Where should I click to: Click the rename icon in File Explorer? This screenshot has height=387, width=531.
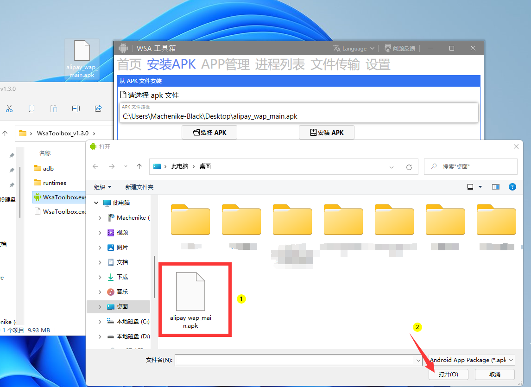76,108
